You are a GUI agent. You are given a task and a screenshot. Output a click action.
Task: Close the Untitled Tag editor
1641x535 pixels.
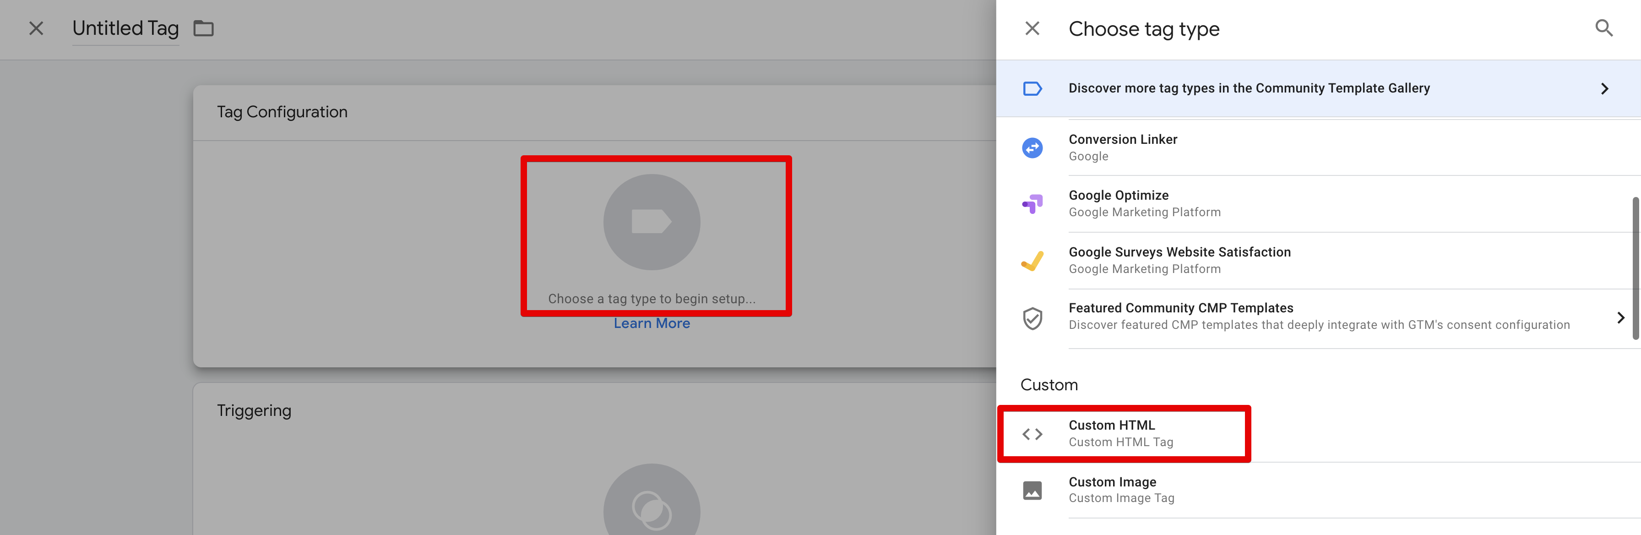pos(36,29)
